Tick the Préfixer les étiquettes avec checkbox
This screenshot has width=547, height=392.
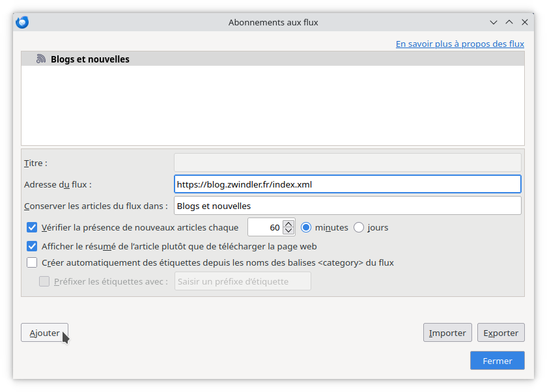click(44, 281)
